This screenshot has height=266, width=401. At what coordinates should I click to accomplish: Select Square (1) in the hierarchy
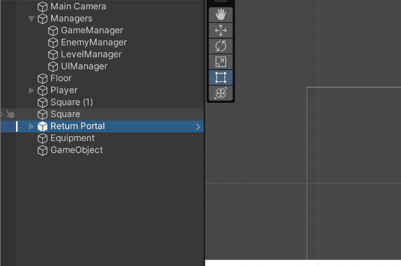coord(71,102)
